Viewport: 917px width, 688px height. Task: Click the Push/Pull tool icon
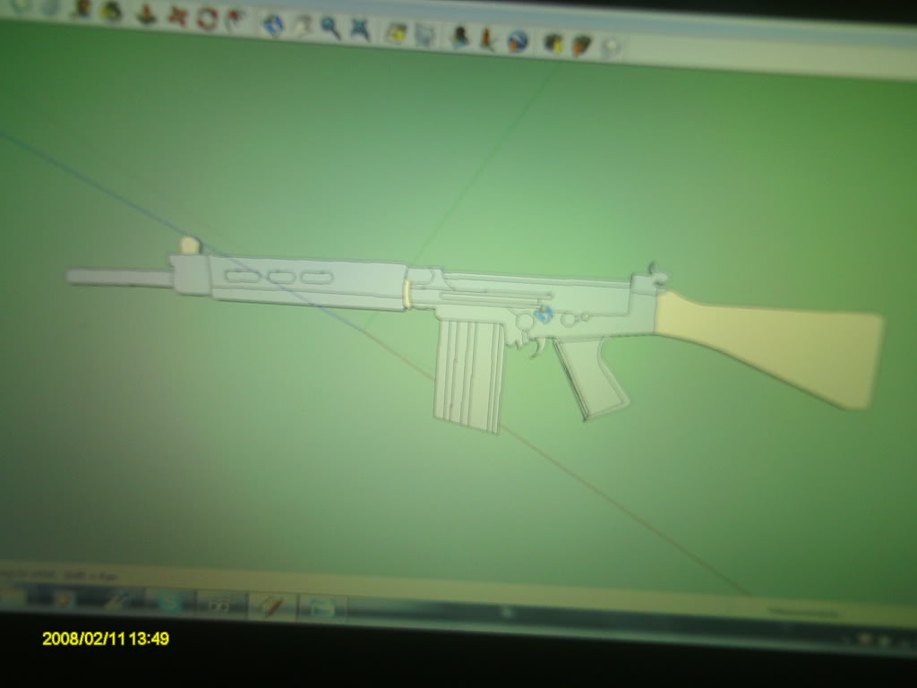146,14
